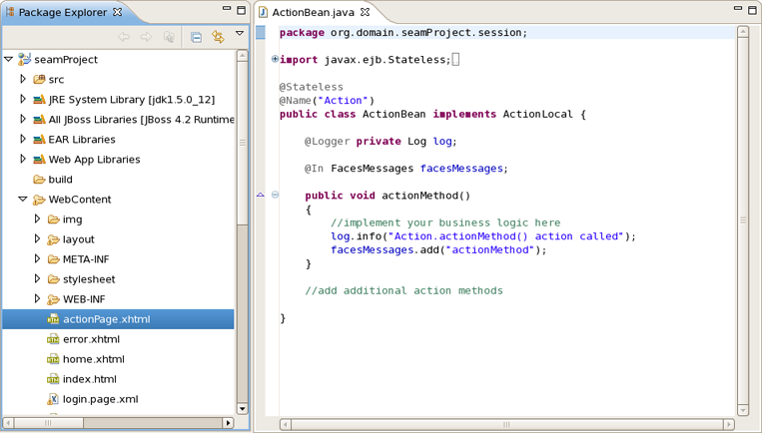Click the build folder icon
Image resolution: width=762 pixels, height=433 pixels.
[x=39, y=180]
